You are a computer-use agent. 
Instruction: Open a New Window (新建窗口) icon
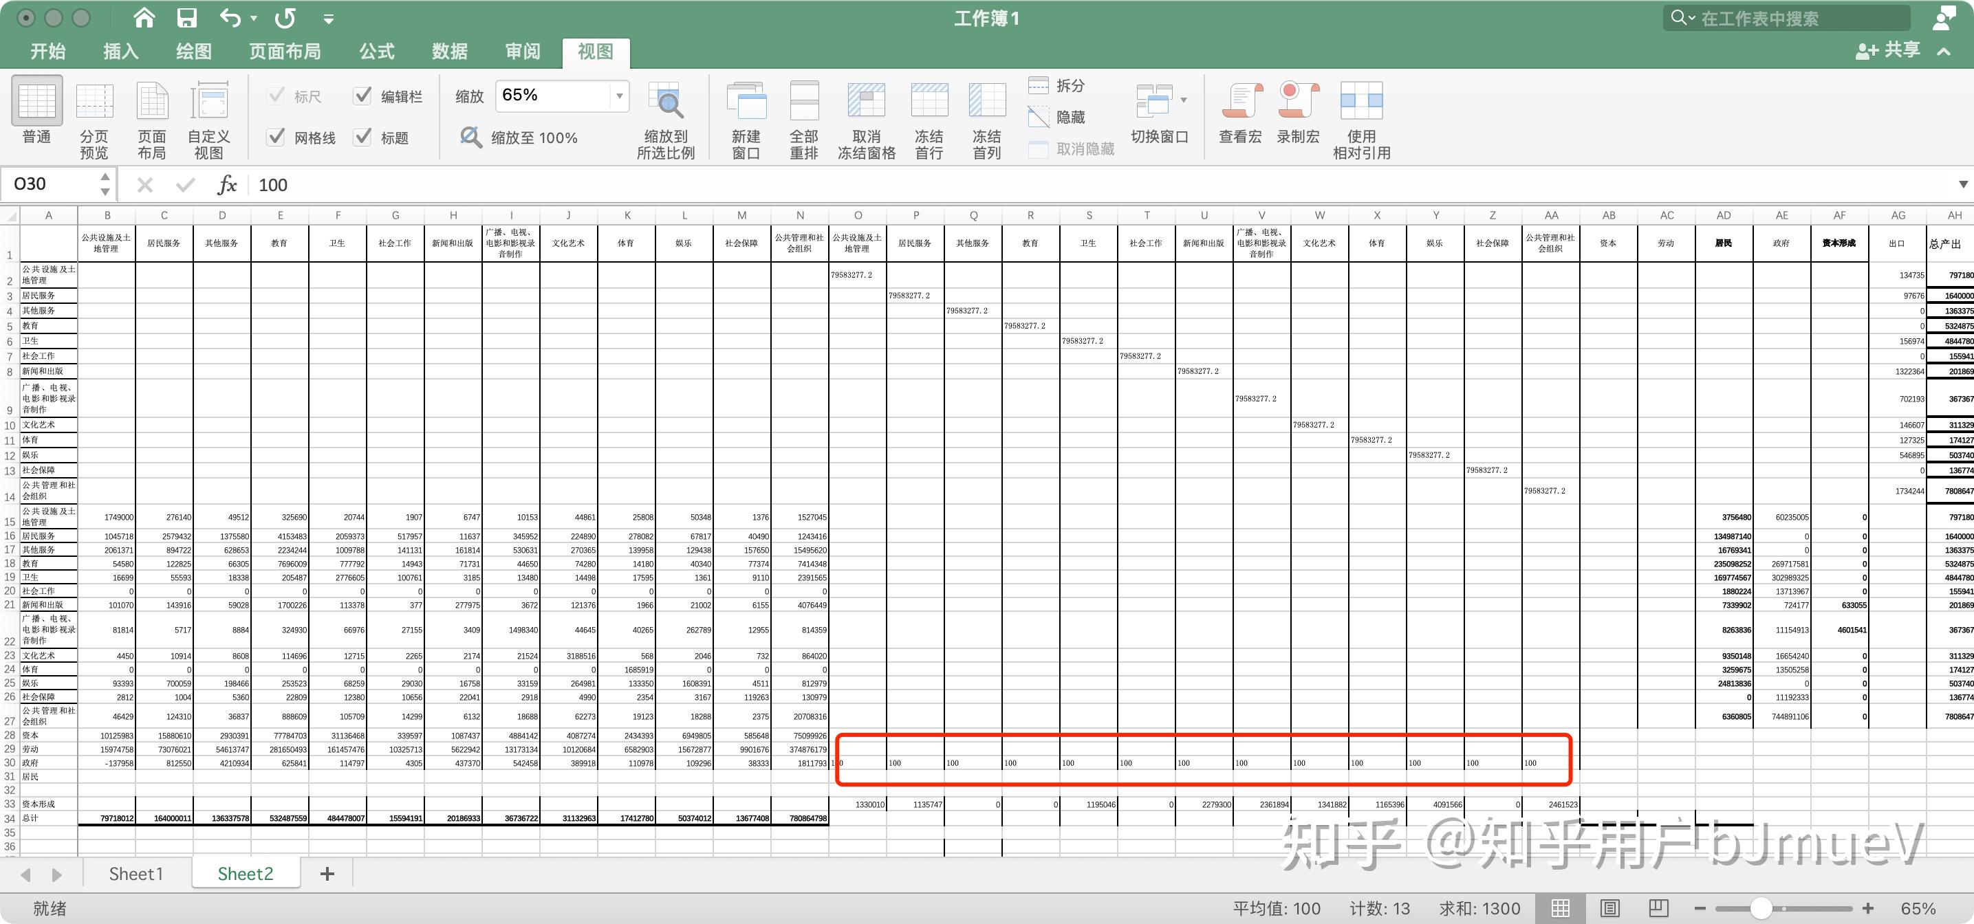click(746, 102)
